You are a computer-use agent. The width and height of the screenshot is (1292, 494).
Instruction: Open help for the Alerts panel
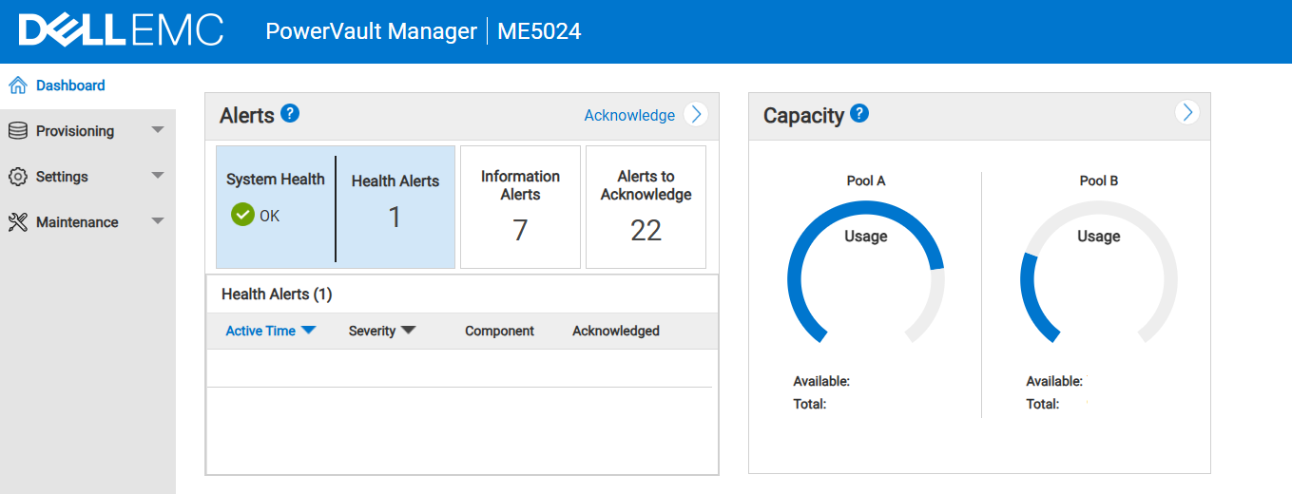pyautogui.click(x=290, y=114)
